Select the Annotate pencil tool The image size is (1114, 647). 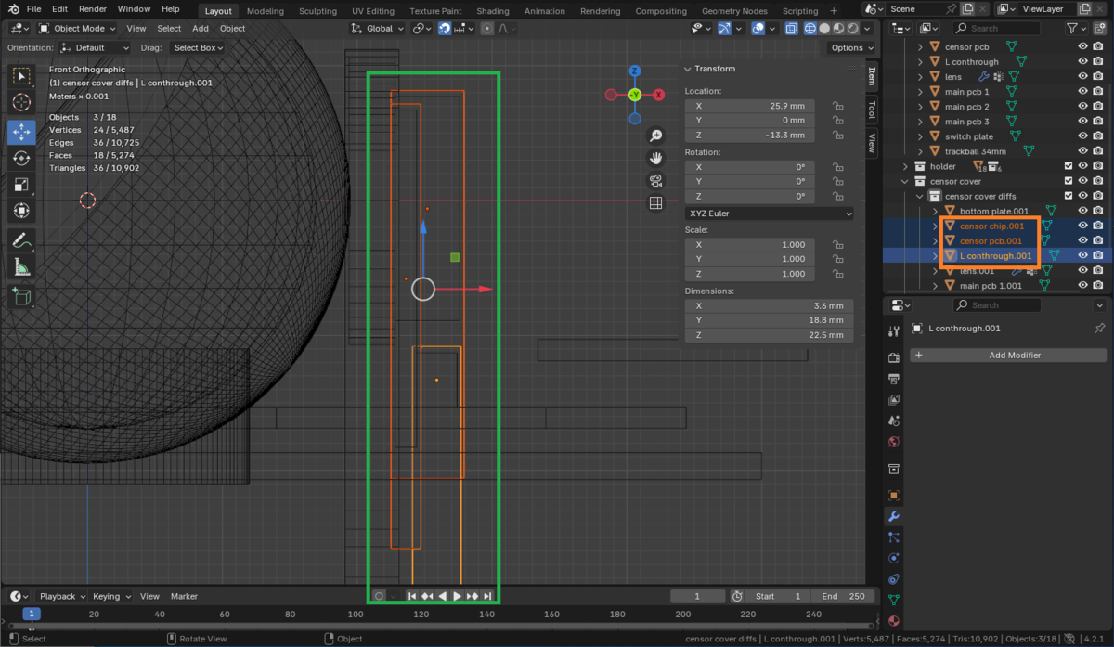[x=21, y=240]
